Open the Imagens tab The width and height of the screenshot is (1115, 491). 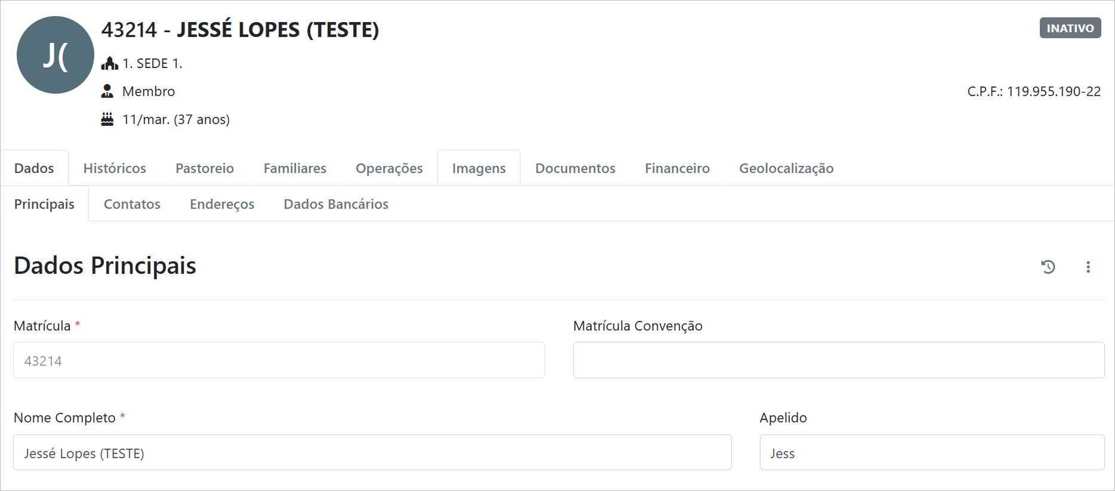pos(479,168)
